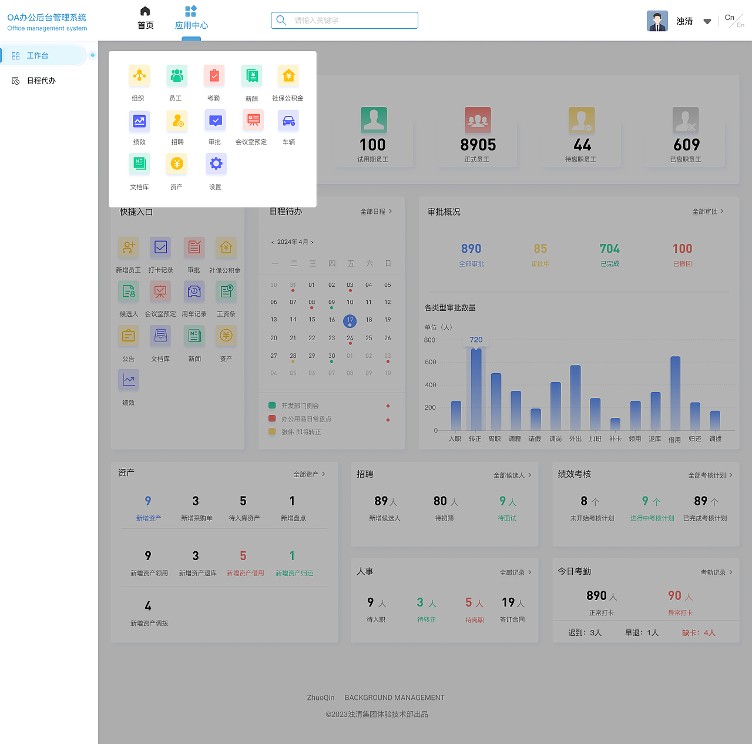Open the 组织 app in the dropdown
The image size is (752, 744).
pos(139,76)
